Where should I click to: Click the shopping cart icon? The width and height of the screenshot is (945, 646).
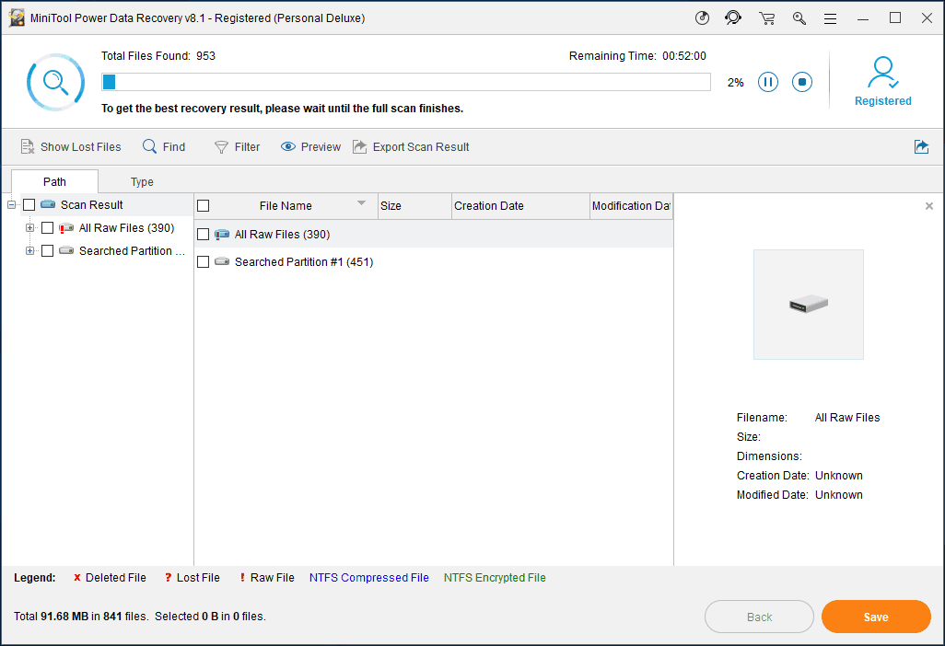click(766, 18)
